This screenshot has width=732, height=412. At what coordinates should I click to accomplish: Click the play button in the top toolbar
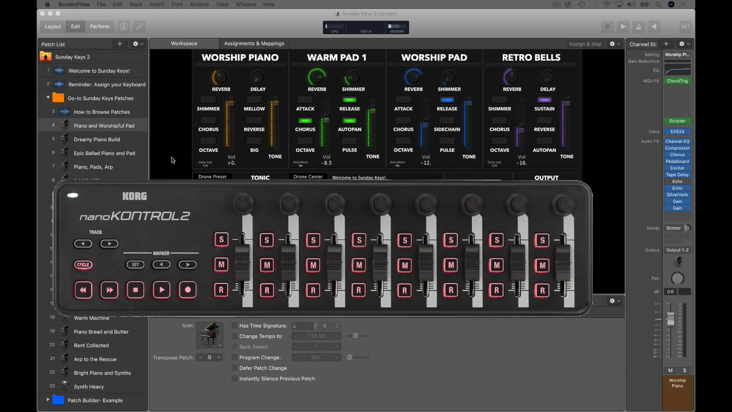point(623,27)
